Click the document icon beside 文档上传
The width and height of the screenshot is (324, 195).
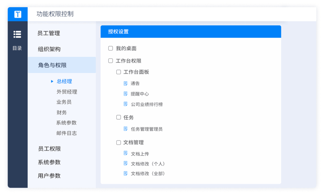tap(125, 154)
